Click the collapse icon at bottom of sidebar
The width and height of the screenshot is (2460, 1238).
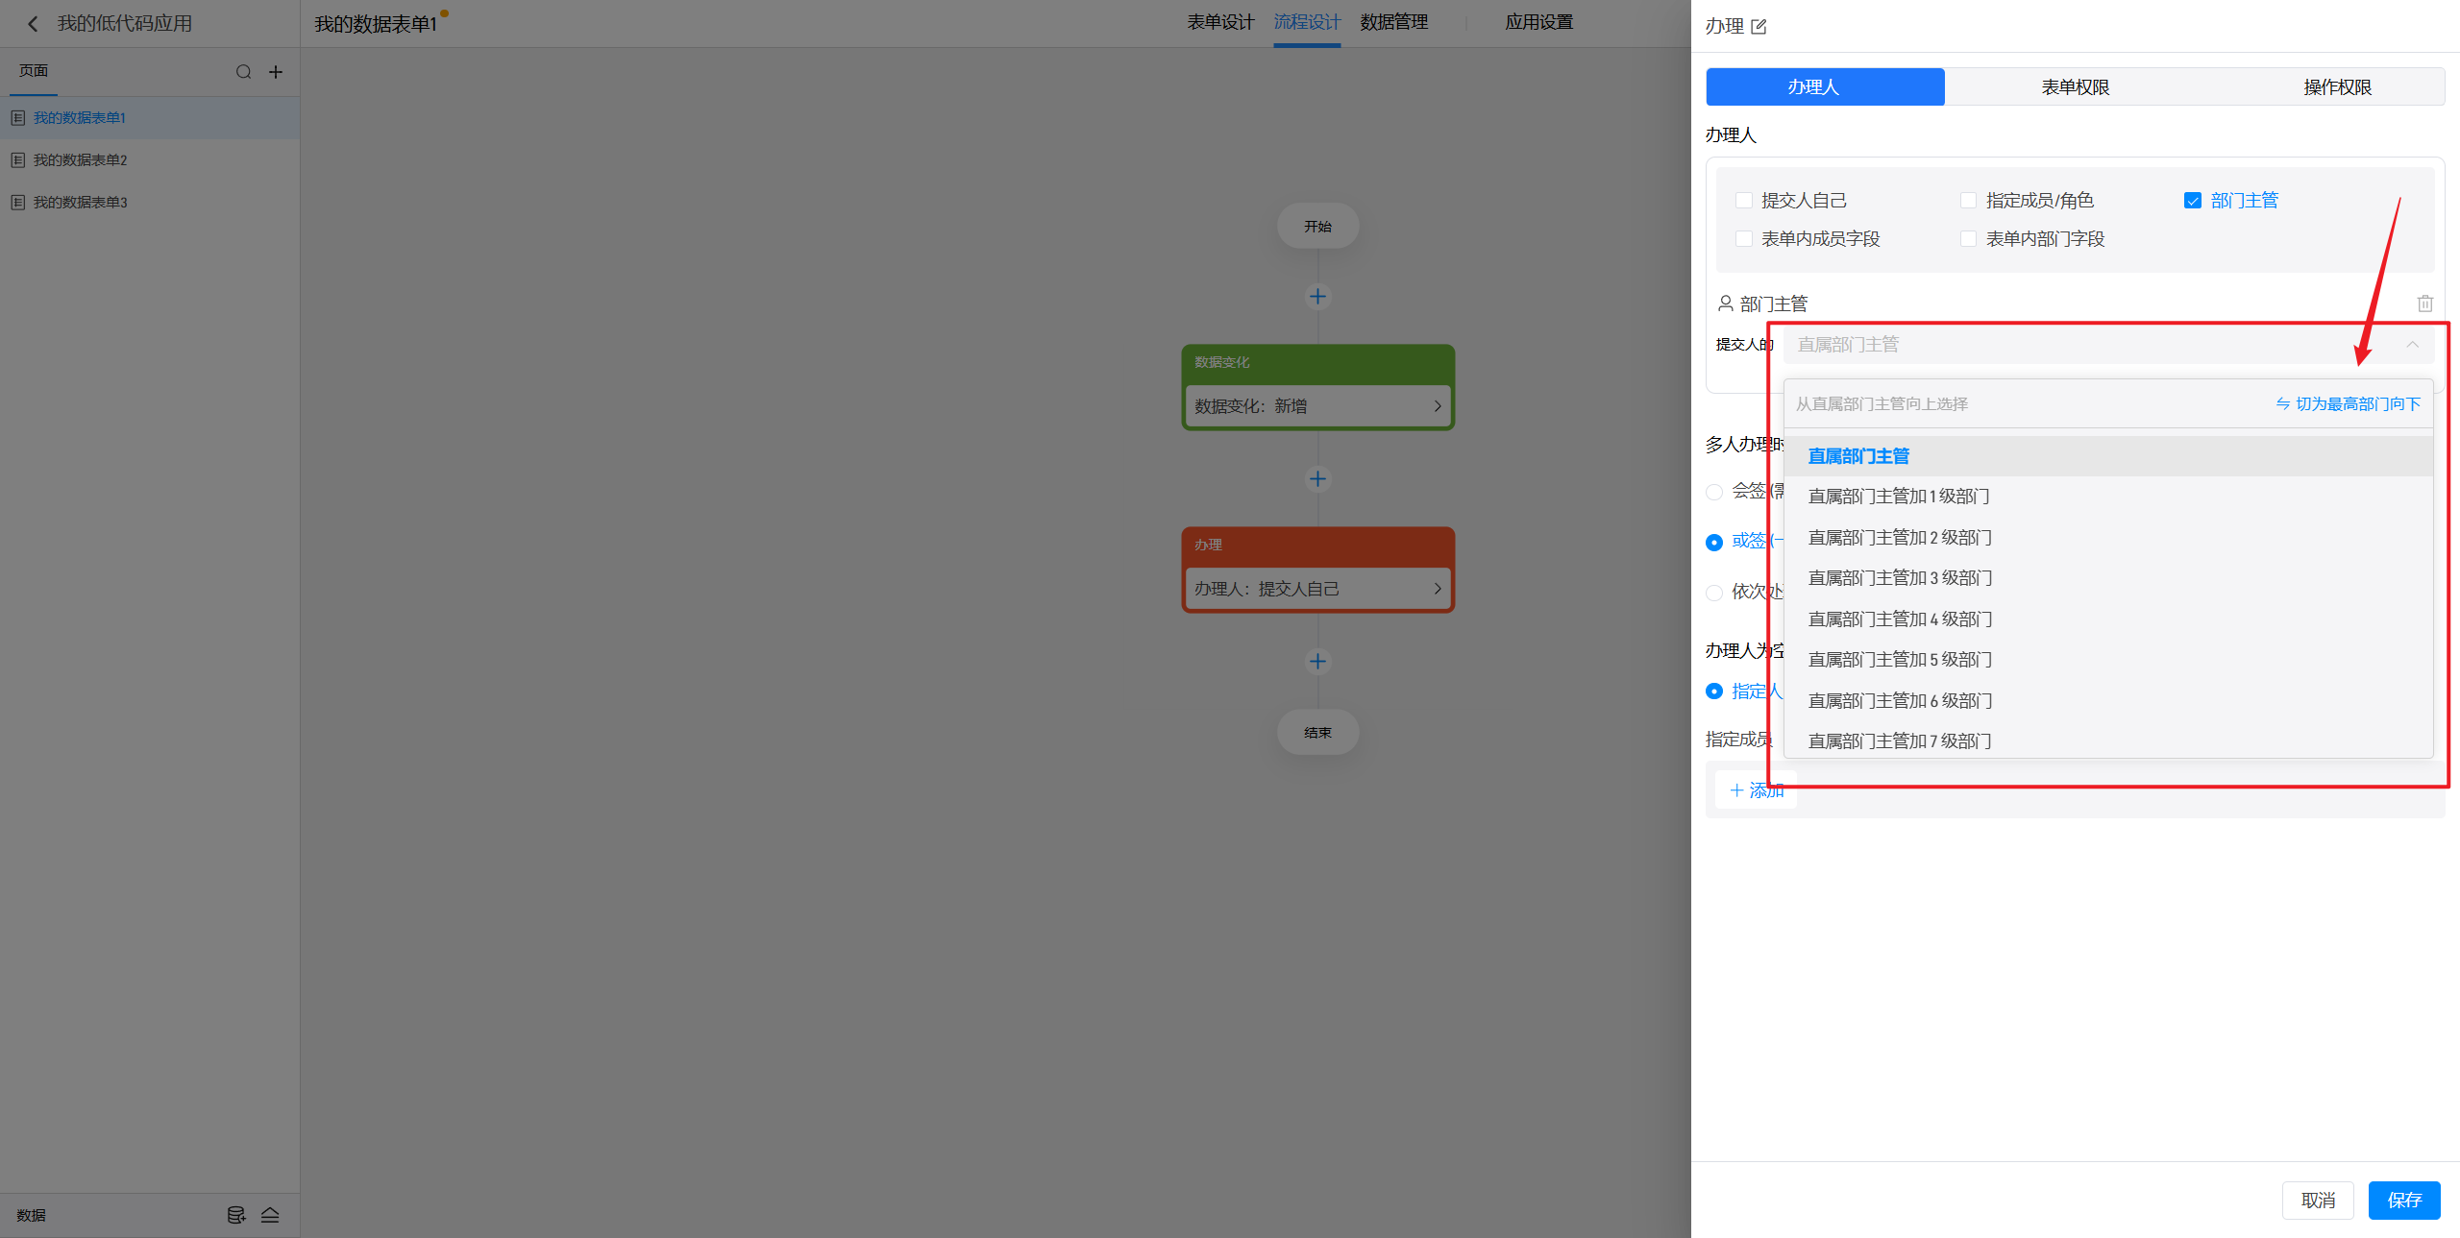click(270, 1215)
